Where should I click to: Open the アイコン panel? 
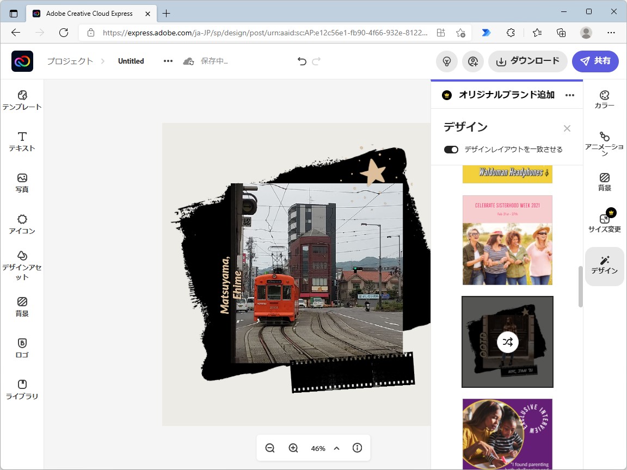(x=22, y=225)
